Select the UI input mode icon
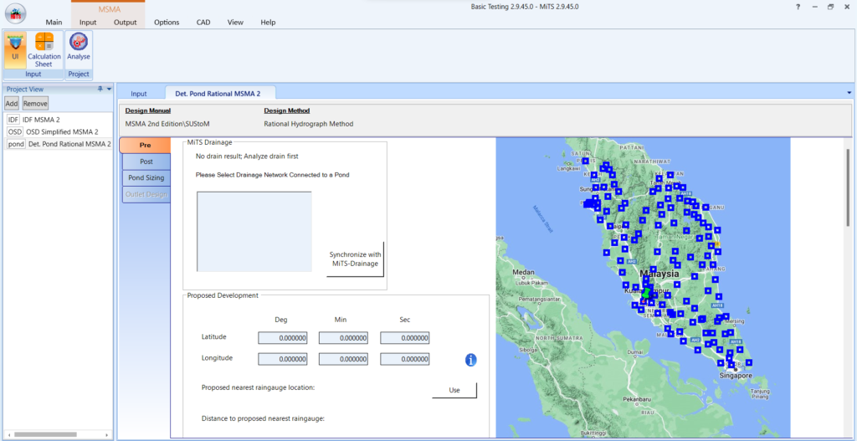The height and width of the screenshot is (441, 857). (15, 49)
